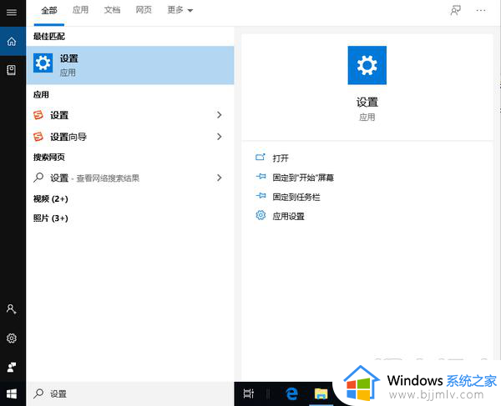Launch Edge browser from the taskbar
Screen dimensions: 501x406
[292, 393]
